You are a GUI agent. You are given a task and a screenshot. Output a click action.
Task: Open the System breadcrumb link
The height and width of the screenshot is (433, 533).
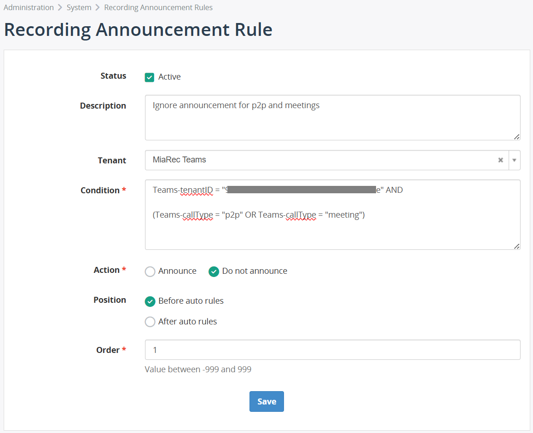[x=79, y=7]
